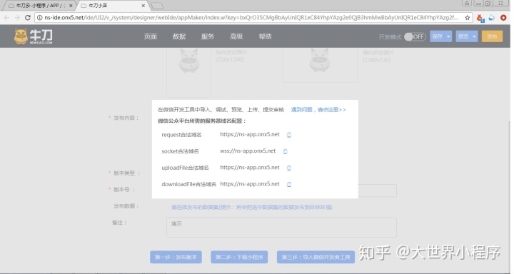Open the 服务 menu
The width and height of the screenshot is (514, 274).
(x=208, y=36)
